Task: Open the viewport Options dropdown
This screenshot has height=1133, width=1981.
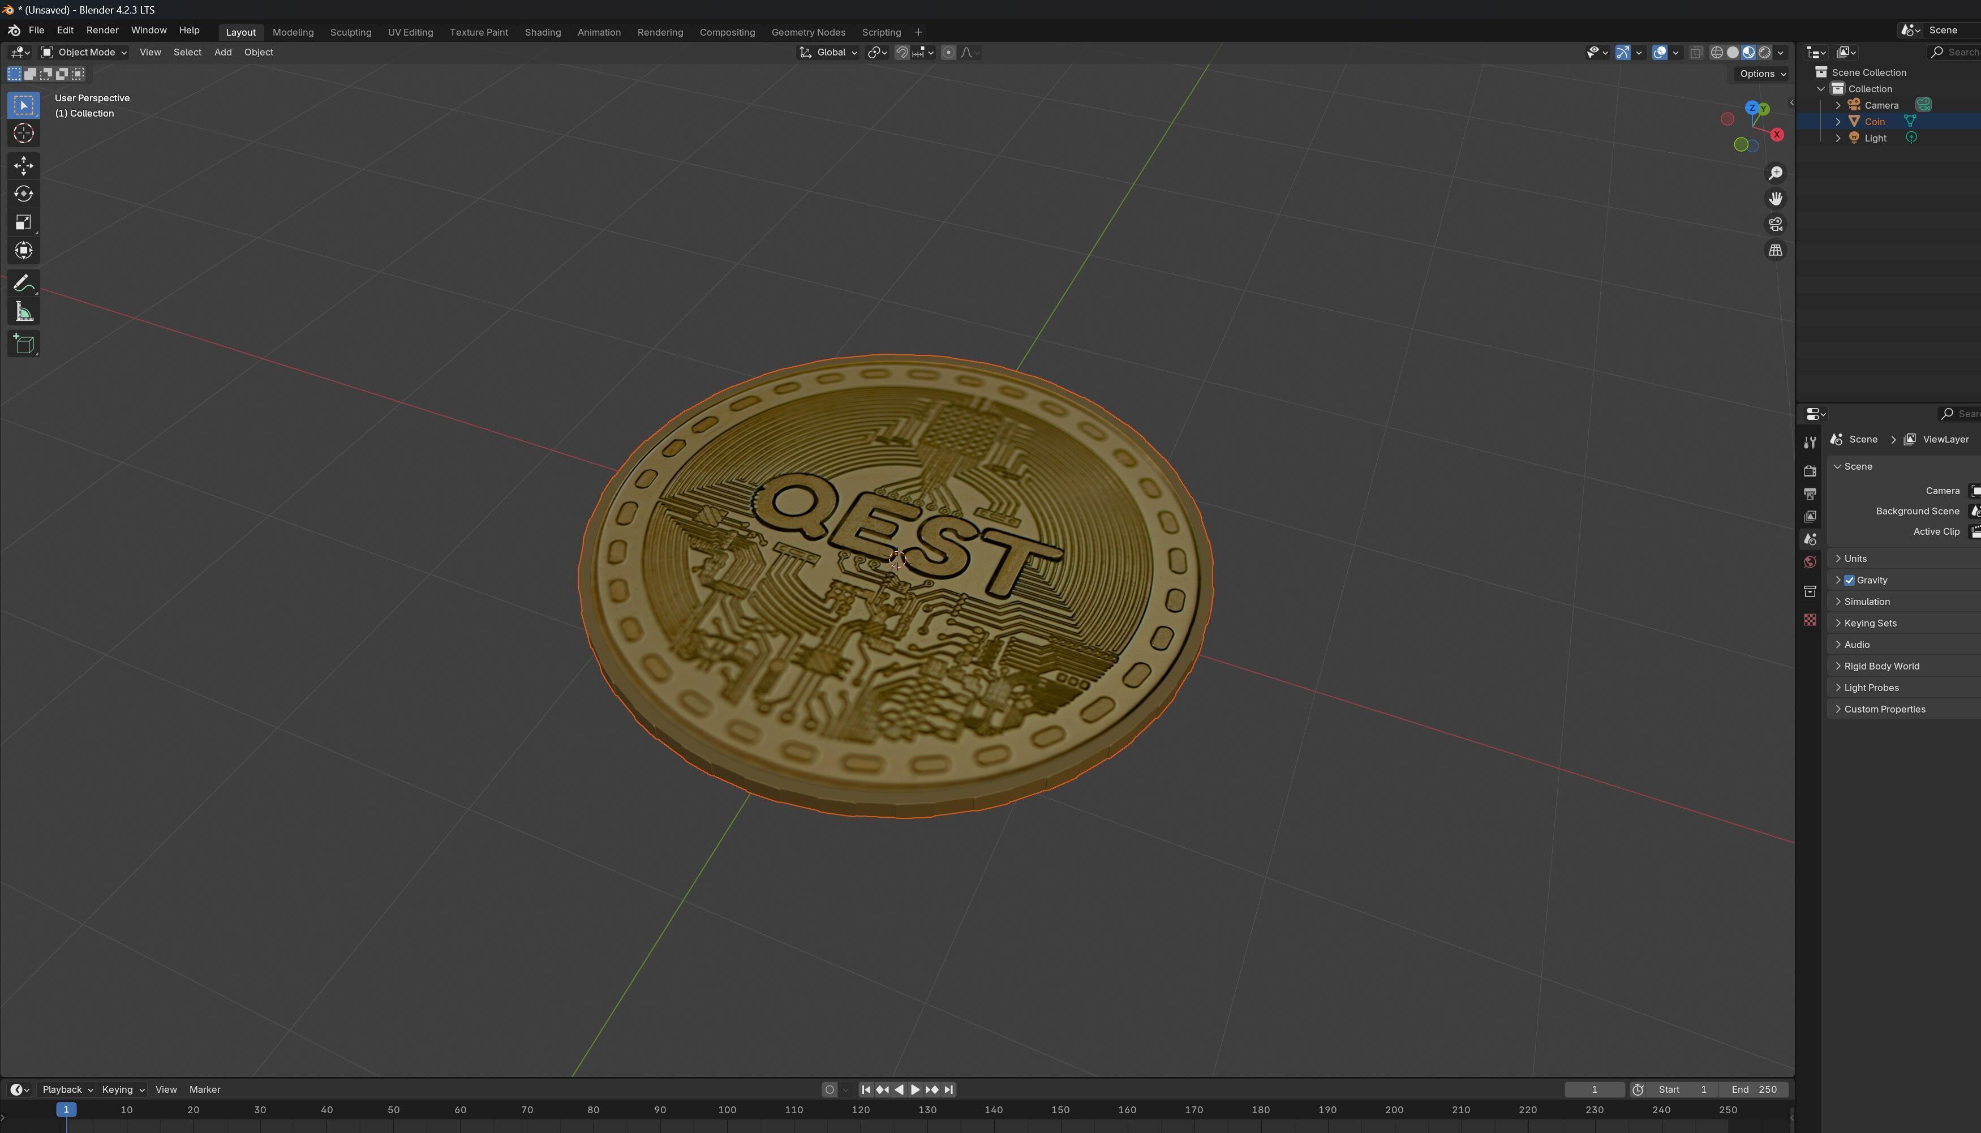Action: [x=1763, y=74]
